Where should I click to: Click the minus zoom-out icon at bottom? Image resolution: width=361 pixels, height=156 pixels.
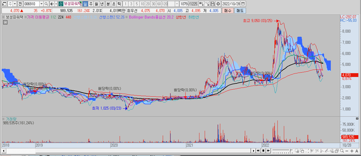click(x=347, y=151)
